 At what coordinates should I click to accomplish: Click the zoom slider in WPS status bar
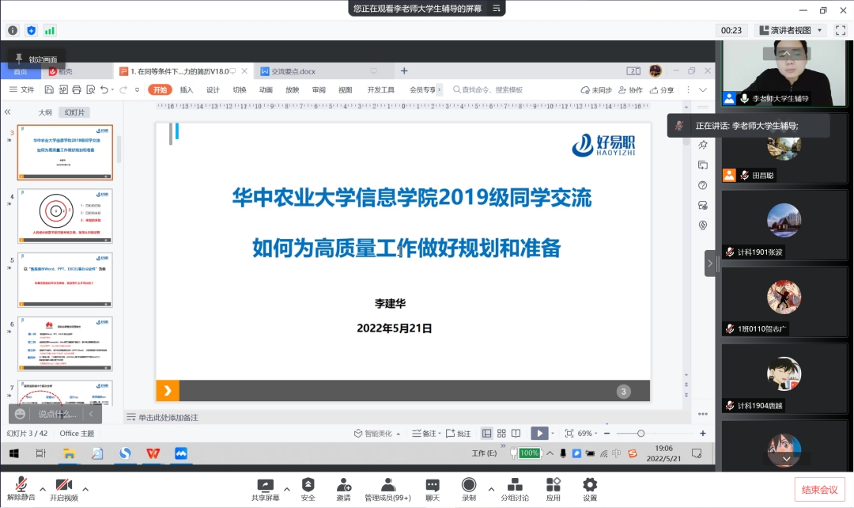tap(640, 434)
